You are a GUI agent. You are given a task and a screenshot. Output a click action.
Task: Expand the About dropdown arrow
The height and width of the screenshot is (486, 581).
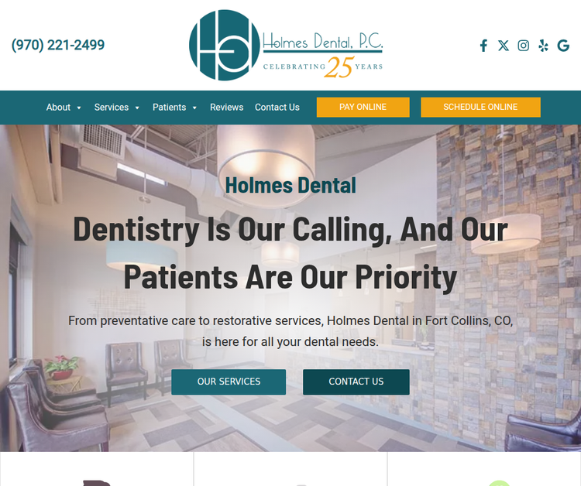coord(79,108)
